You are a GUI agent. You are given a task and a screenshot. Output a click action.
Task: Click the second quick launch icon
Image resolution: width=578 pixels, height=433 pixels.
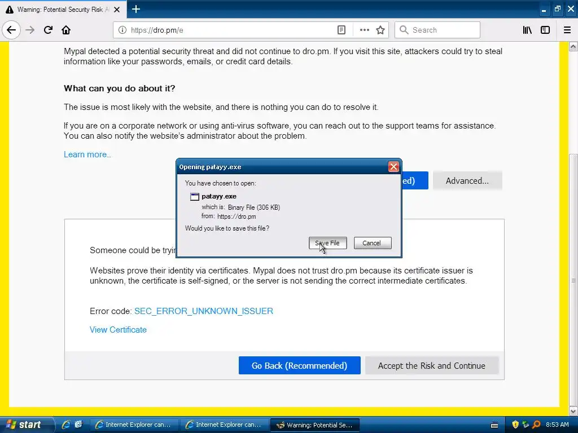pos(78,425)
